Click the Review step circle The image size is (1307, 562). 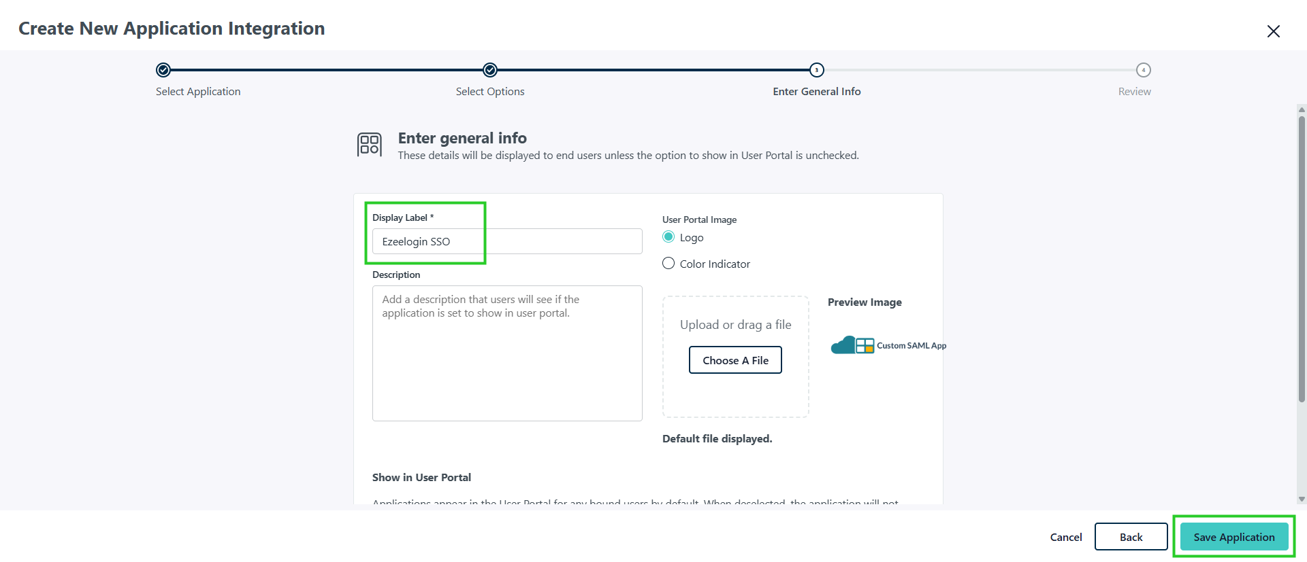pos(1144,70)
